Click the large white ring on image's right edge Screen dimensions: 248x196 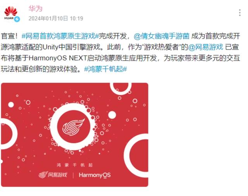pos(137,155)
